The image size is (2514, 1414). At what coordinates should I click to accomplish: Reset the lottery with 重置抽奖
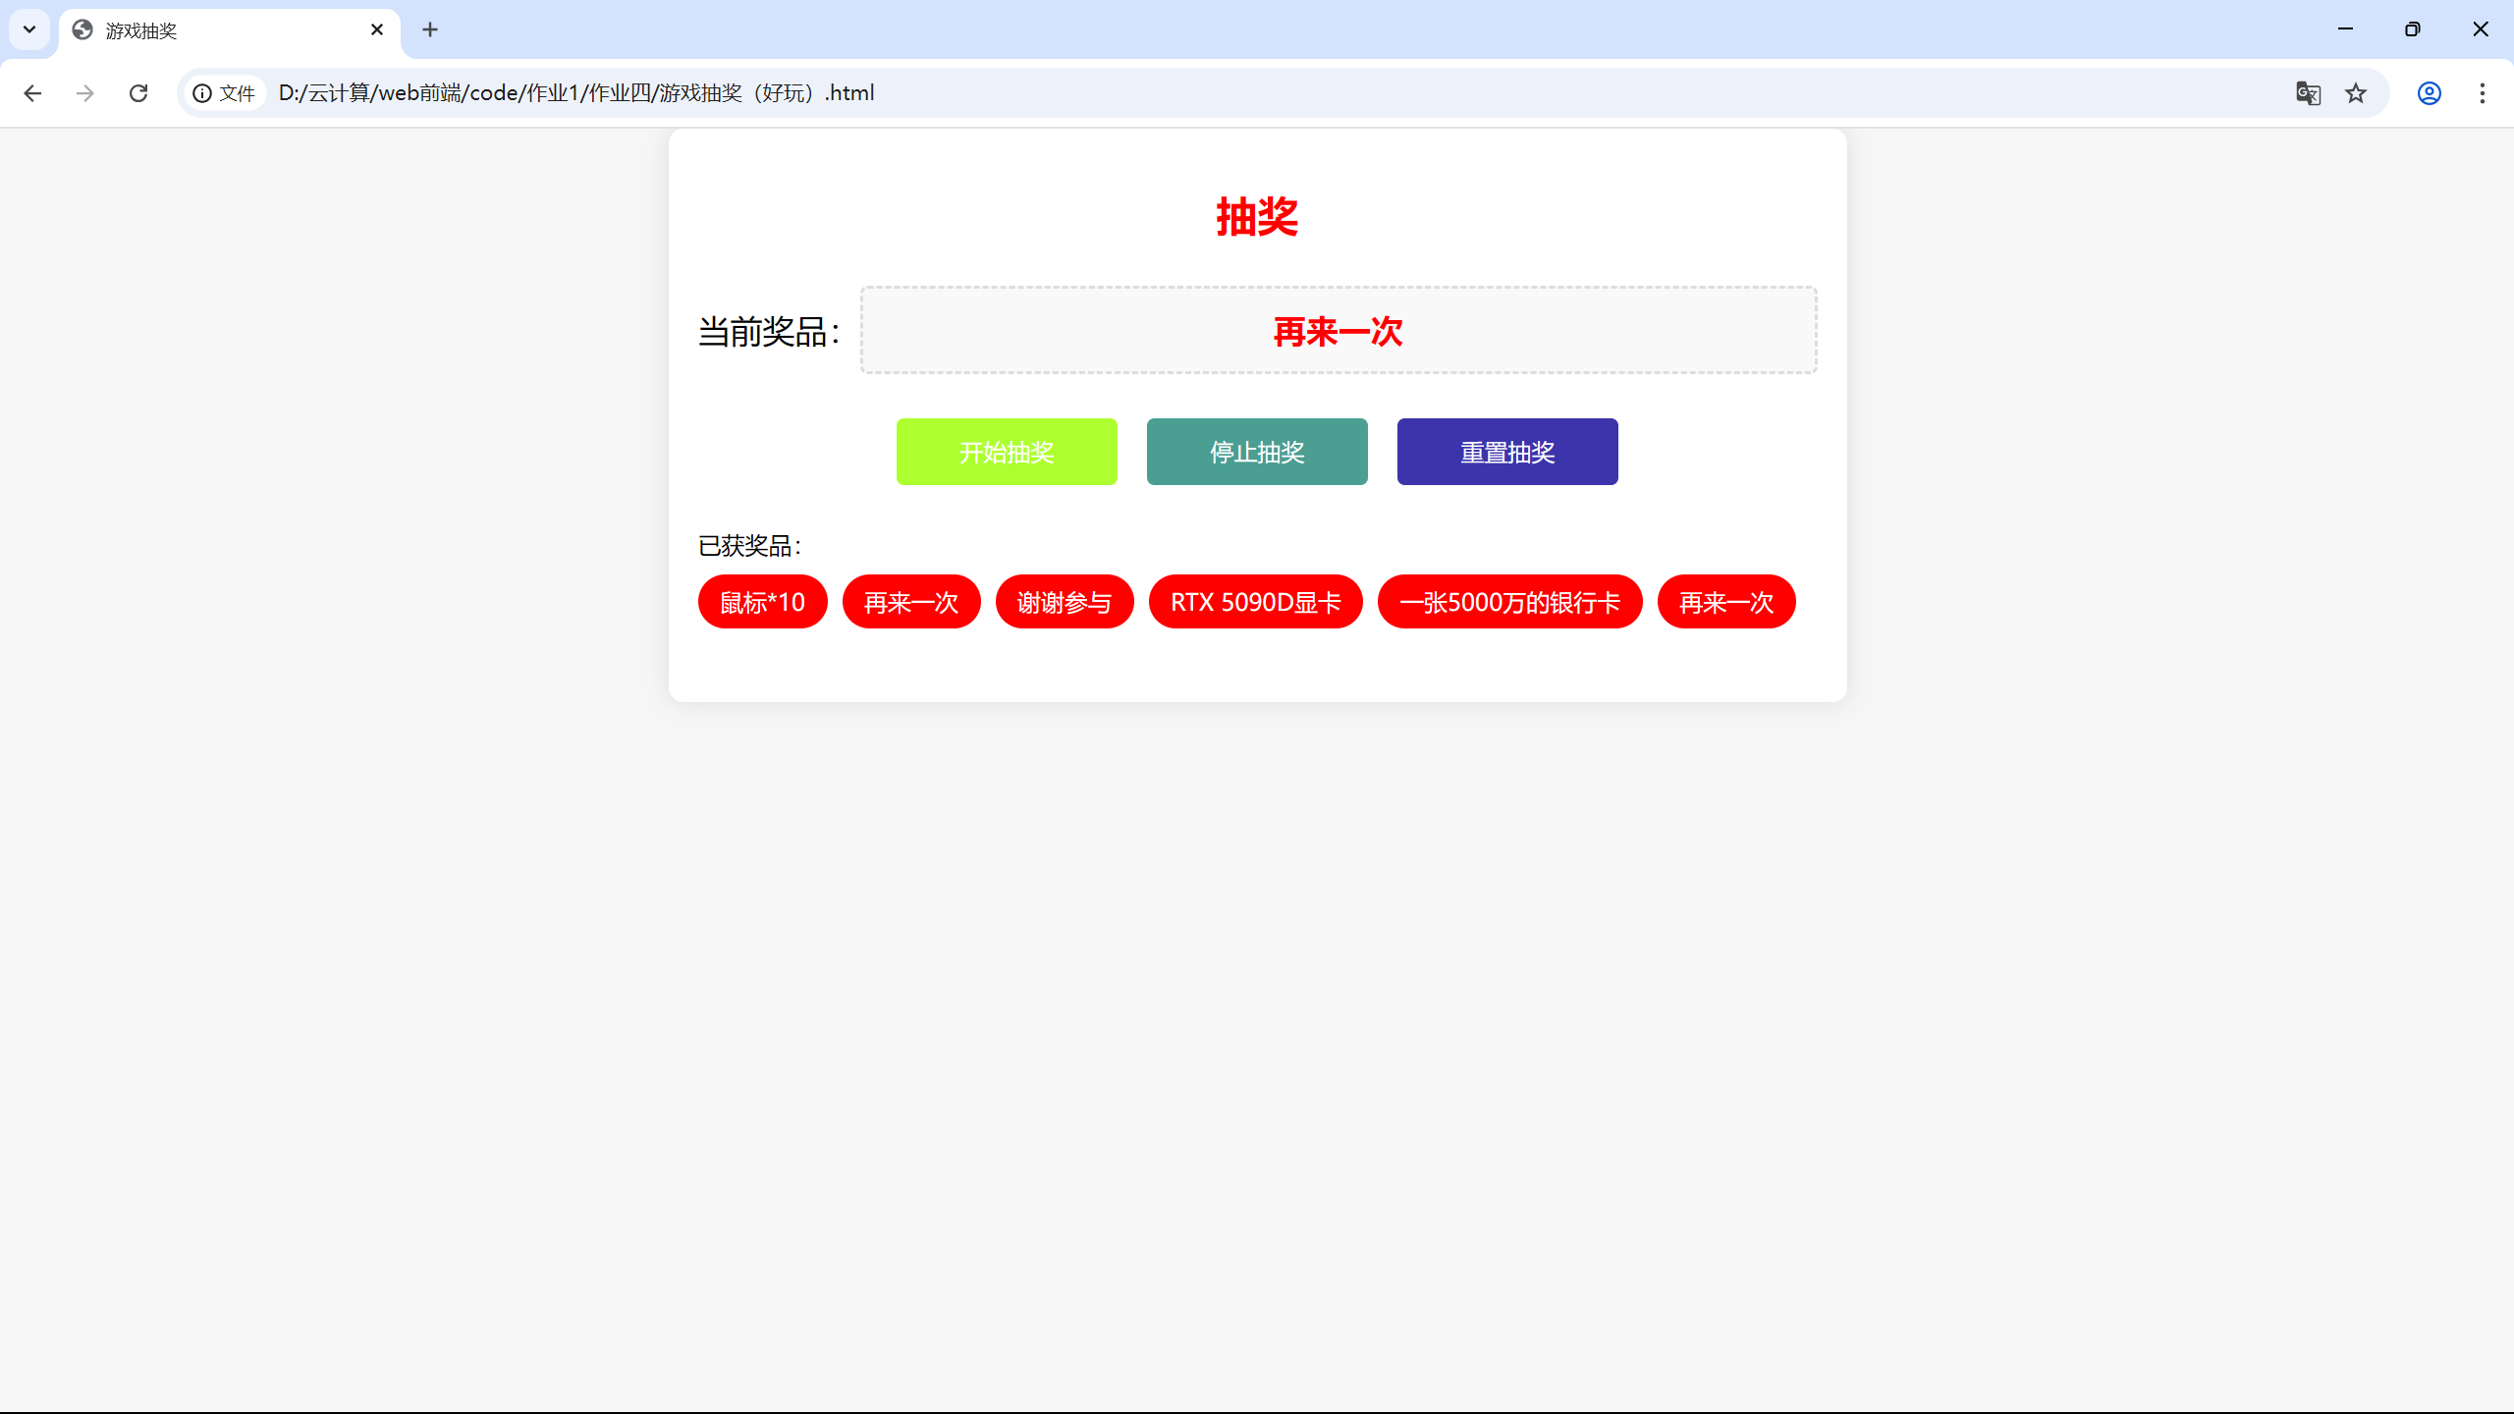[x=1507, y=452]
